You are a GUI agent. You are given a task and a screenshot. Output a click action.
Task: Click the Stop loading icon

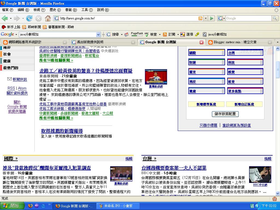click(38, 18)
